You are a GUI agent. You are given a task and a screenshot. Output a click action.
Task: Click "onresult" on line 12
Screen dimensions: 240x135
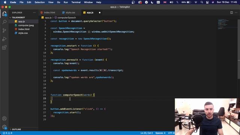72,60
